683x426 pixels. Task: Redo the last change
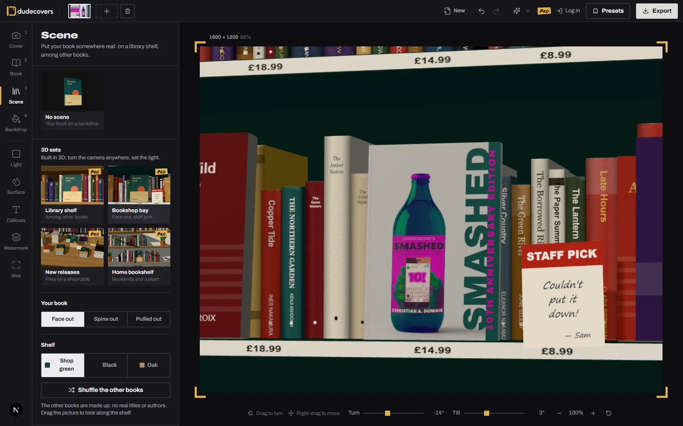(496, 11)
